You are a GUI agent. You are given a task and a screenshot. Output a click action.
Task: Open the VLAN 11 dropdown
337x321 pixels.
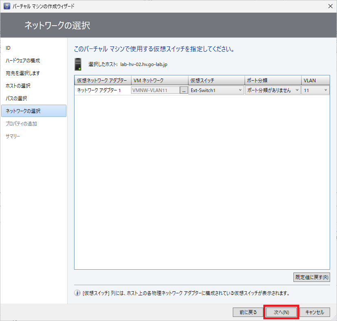[x=315, y=90]
